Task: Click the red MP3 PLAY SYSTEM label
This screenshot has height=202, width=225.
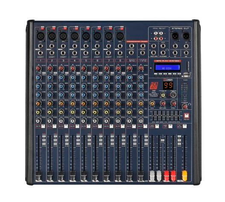Action: (167, 61)
